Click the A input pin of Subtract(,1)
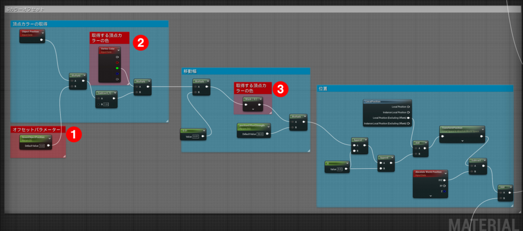The width and height of the screenshot is (523, 231). click(x=99, y=98)
